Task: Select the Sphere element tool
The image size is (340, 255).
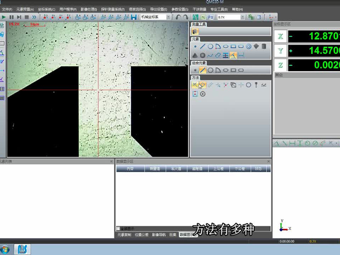Action: click(x=203, y=55)
